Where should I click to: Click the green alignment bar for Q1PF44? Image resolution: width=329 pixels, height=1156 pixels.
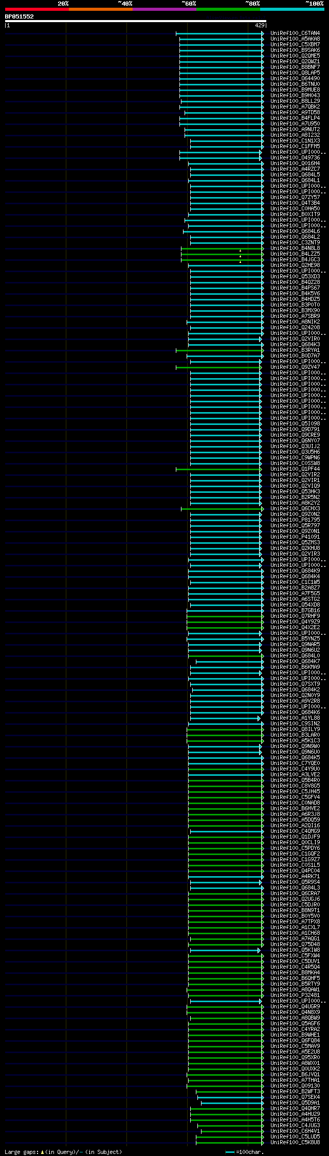click(x=219, y=469)
